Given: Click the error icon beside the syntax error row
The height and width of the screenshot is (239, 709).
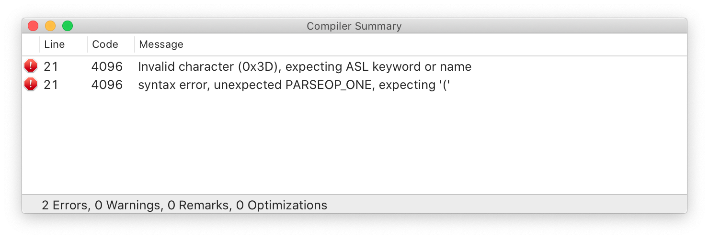Looking at the screenshot, I should tap(31, 85).
